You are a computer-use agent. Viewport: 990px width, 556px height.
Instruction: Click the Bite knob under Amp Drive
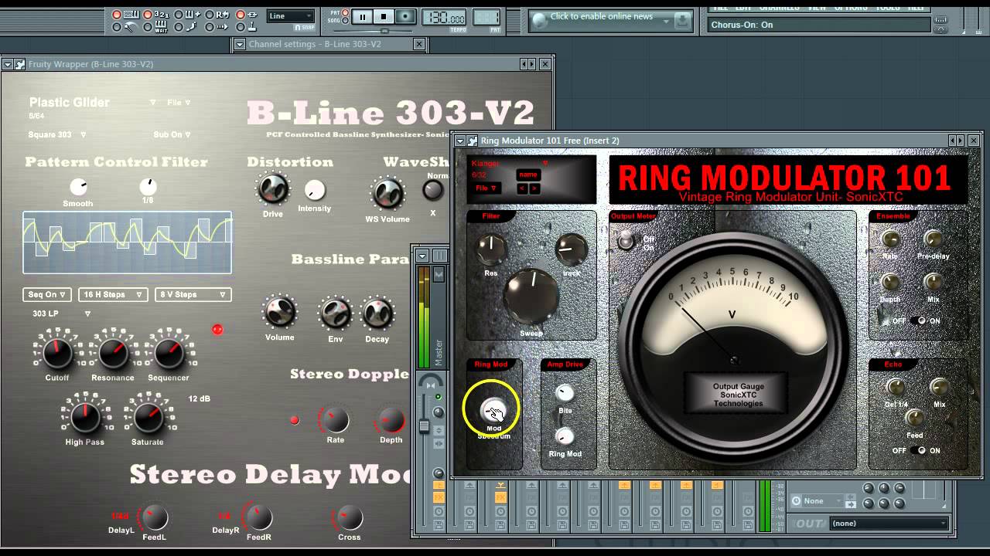(x=565, y=394)
